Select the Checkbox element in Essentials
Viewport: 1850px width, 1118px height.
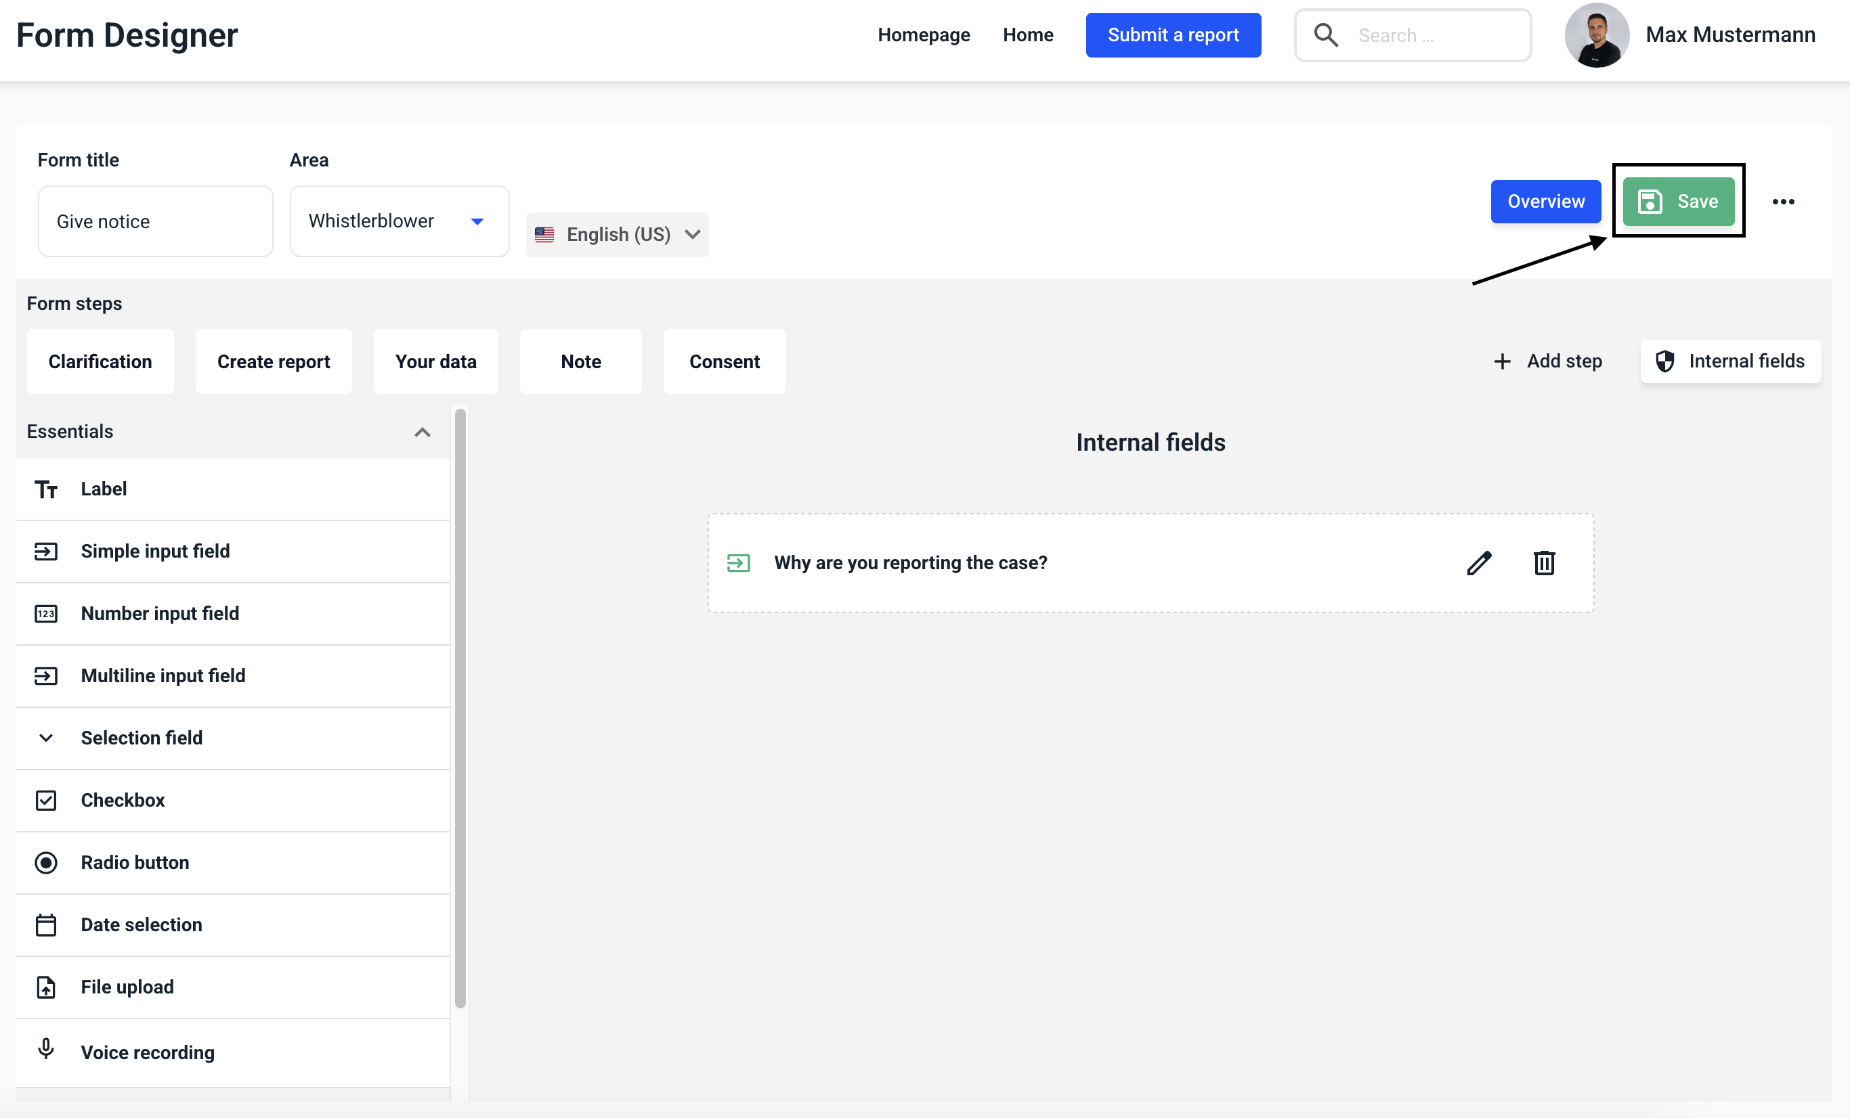[x=123, y=800]
